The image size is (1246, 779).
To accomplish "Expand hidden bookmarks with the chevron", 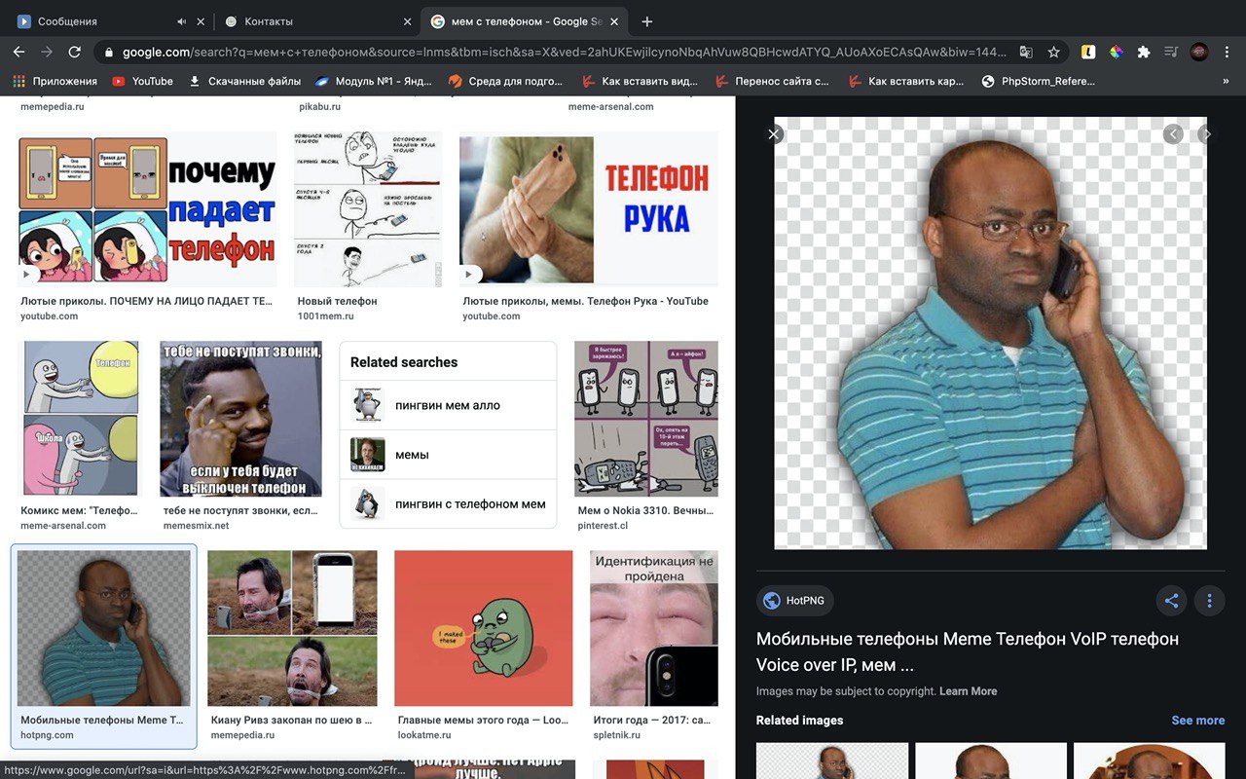I will tap(1226, 82).
